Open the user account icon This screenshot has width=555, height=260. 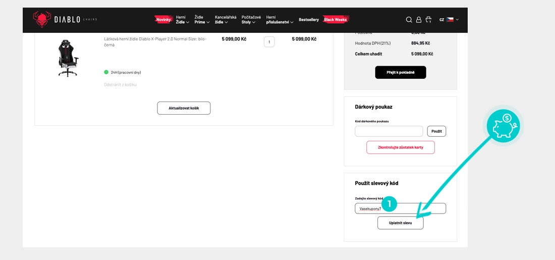(x=419, y=20)
